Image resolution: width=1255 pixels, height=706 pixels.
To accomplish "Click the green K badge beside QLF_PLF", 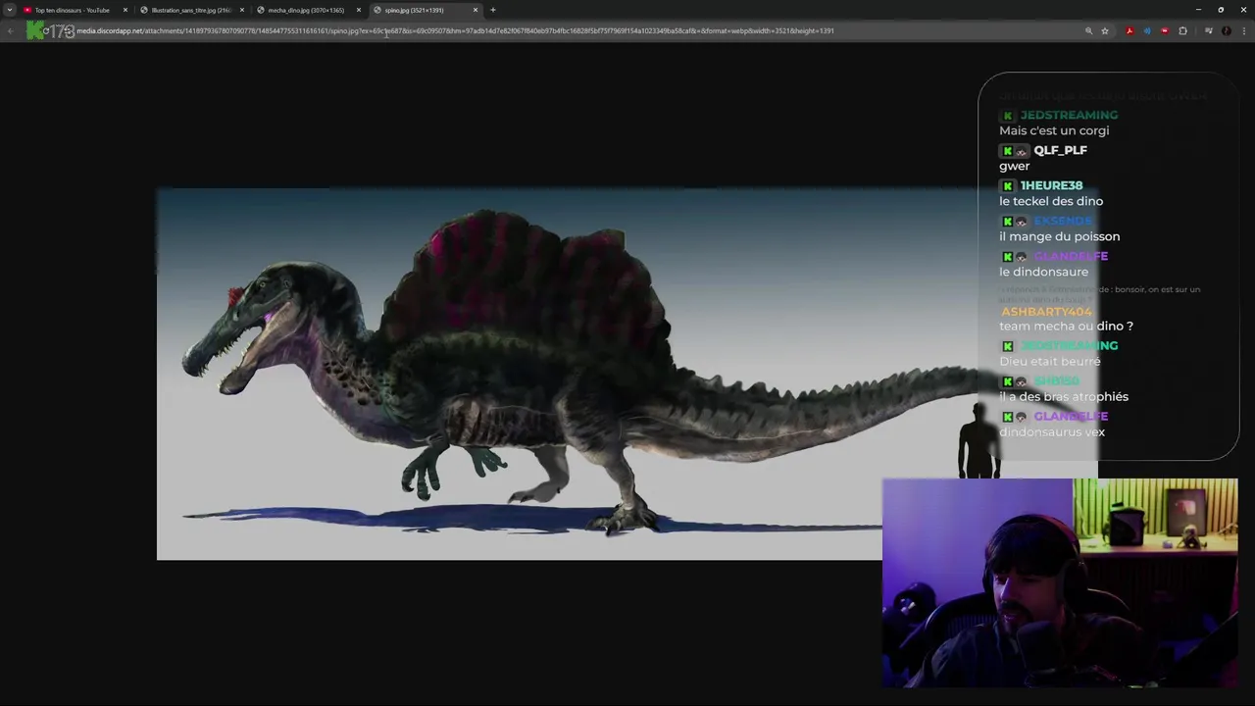I will coord(1007,151).
